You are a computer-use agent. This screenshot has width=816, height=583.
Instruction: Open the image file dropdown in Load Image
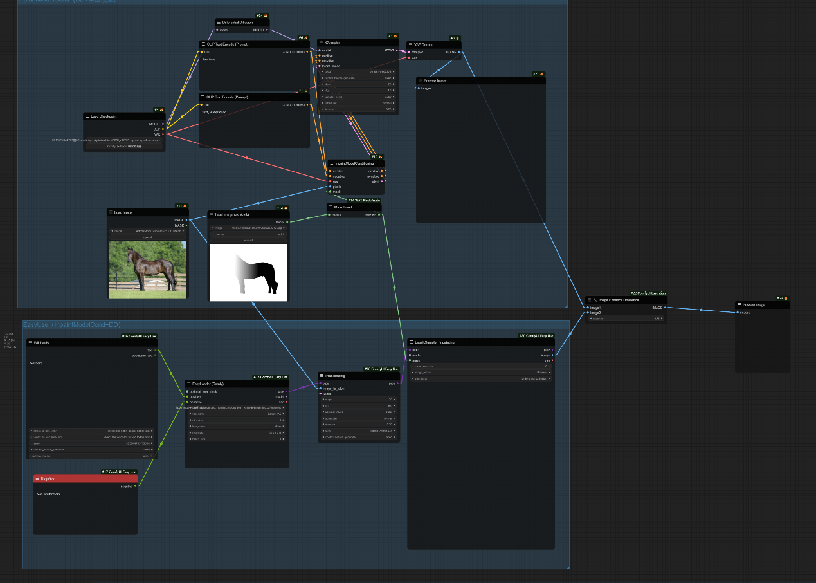pos(148,230)
